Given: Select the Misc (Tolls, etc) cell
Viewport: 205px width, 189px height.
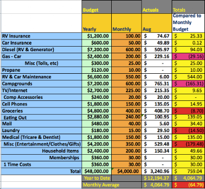Looking at the screenshot, I should [x=42, y=64].
